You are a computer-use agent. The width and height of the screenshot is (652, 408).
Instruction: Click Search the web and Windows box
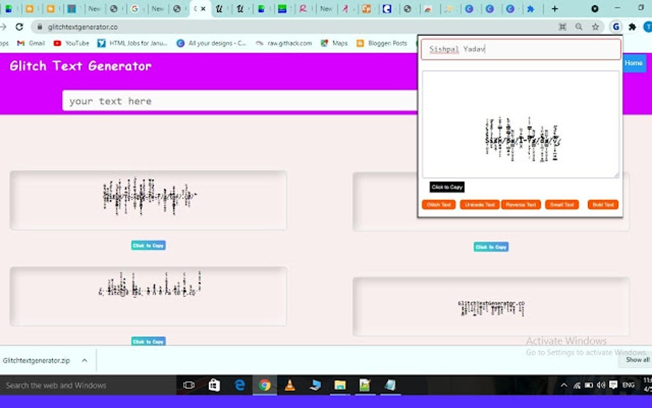pos(88,386)
